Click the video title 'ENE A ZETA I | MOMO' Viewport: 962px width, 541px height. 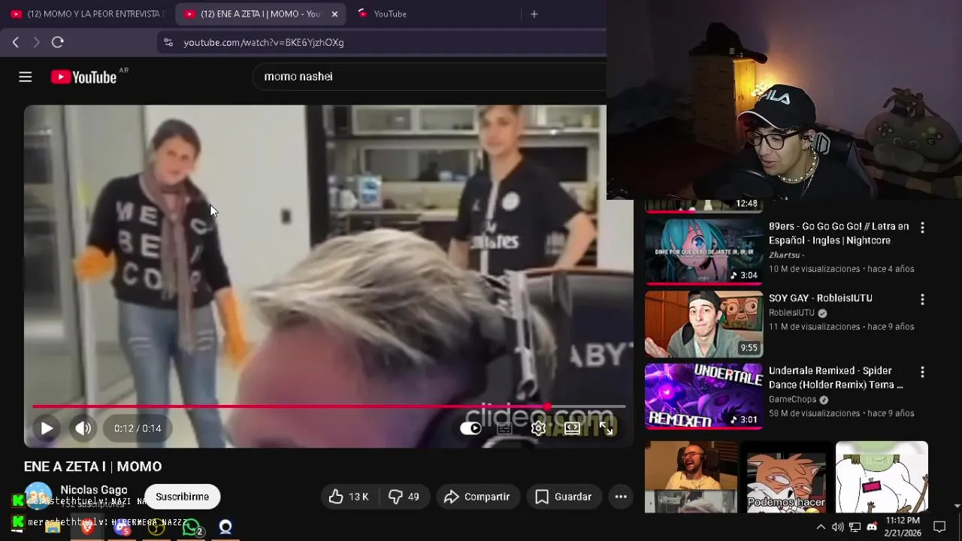pos(93,467)
